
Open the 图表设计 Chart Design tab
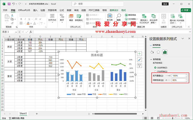pyautogui.click(x=114, y=10)
